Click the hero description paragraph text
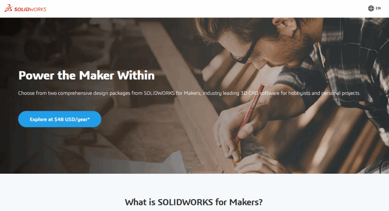This screenshot has width=389, height=211. pos(189,93)
